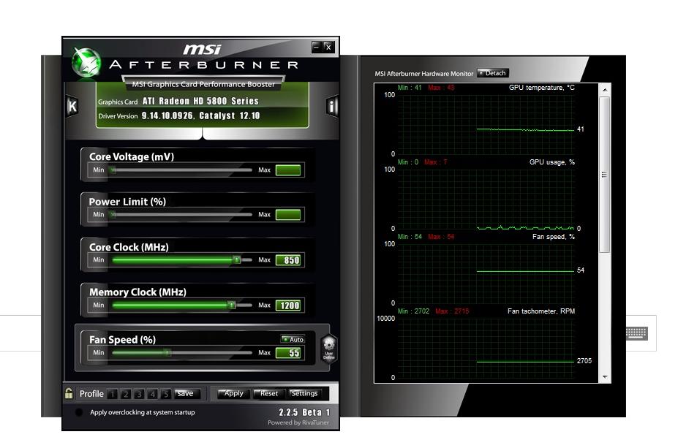The image size is (678, 448).
Task: Click the Memory Clock slider handle
Action: 232,305
